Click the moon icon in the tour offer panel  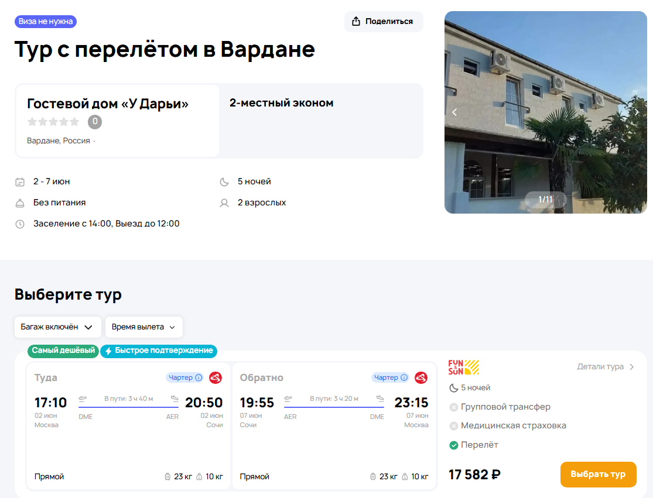(x=453, y=388)
